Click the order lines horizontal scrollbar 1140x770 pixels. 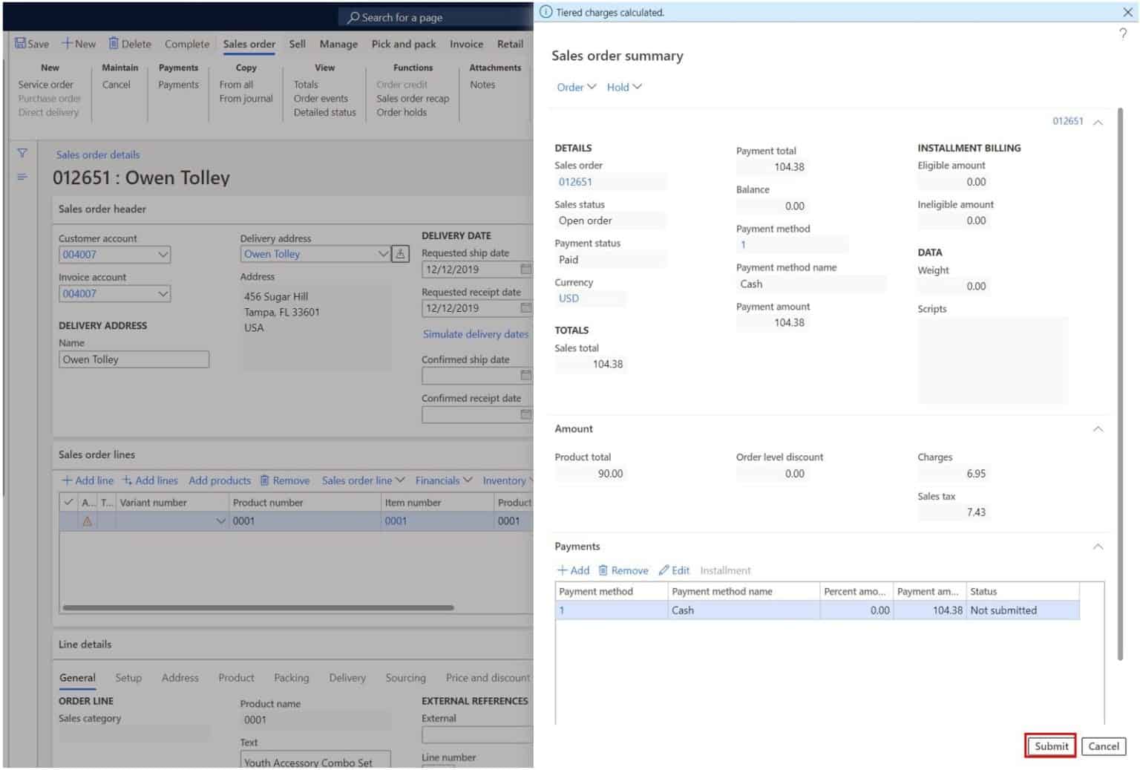point(258,607)
